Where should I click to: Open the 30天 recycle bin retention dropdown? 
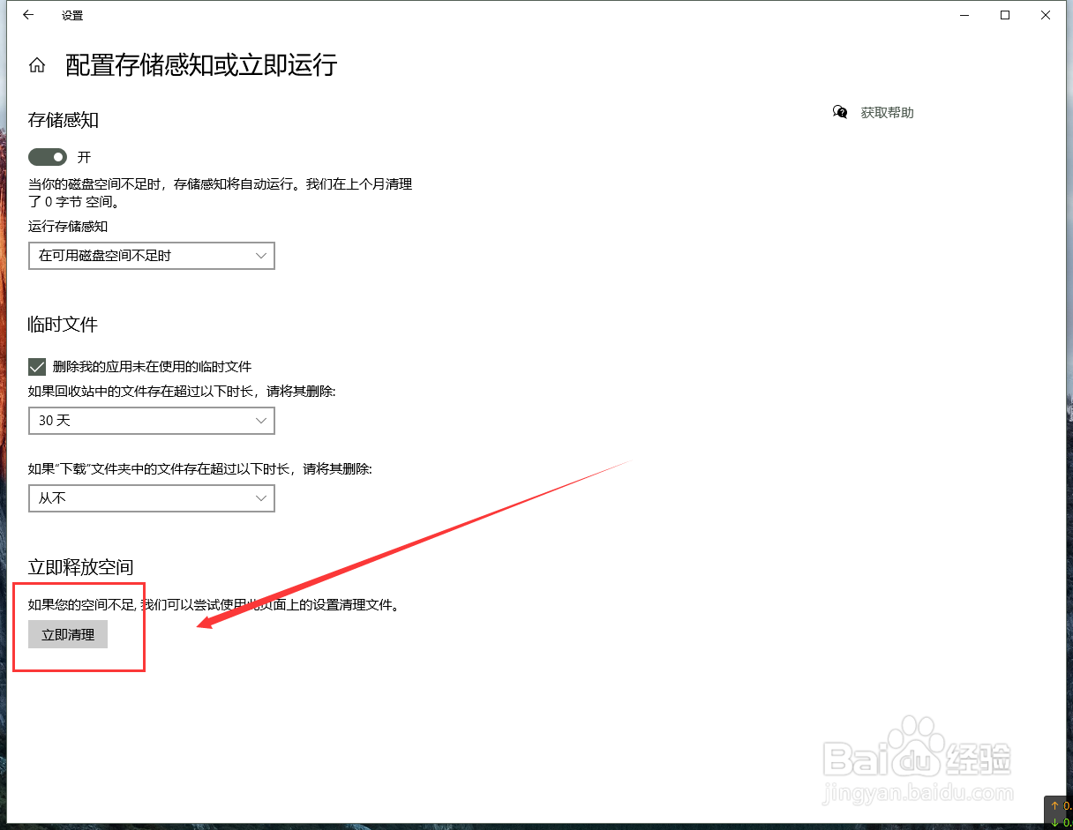coord(151,421)
